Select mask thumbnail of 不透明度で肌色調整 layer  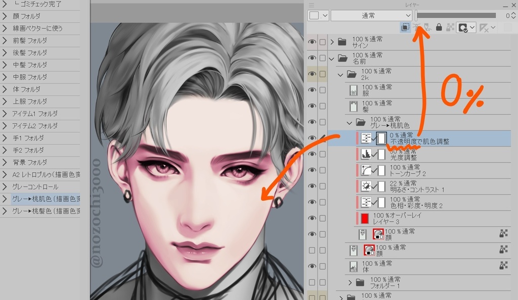pos(381,138)
